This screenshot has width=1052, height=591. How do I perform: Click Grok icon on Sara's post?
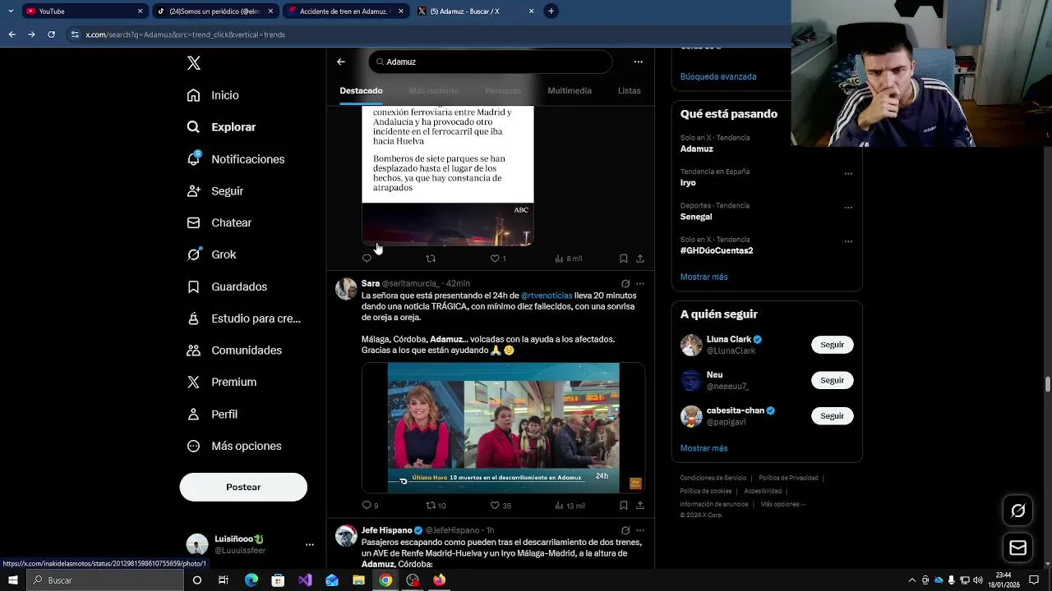(x=625, y=284)
